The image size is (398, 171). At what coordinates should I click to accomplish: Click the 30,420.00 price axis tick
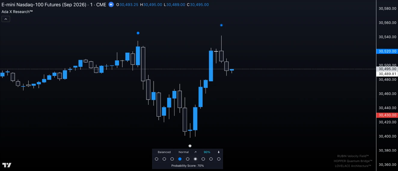(x=387, y=122)
